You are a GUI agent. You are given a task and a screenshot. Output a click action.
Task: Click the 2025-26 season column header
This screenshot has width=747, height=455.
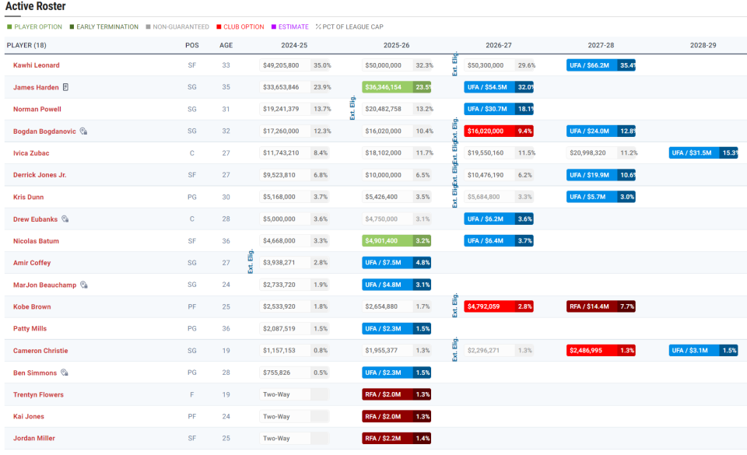point(396,45)
